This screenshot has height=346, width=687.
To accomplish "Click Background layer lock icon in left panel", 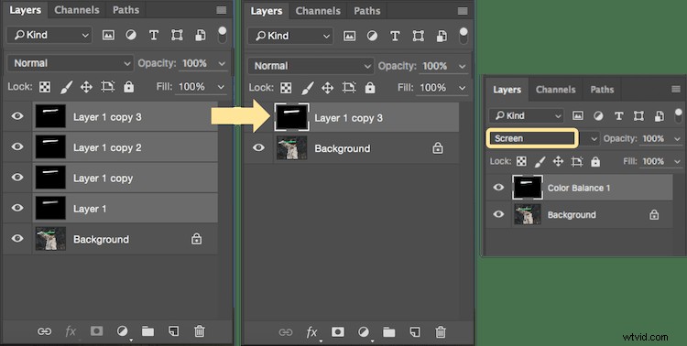I will (x=196, y=239).
